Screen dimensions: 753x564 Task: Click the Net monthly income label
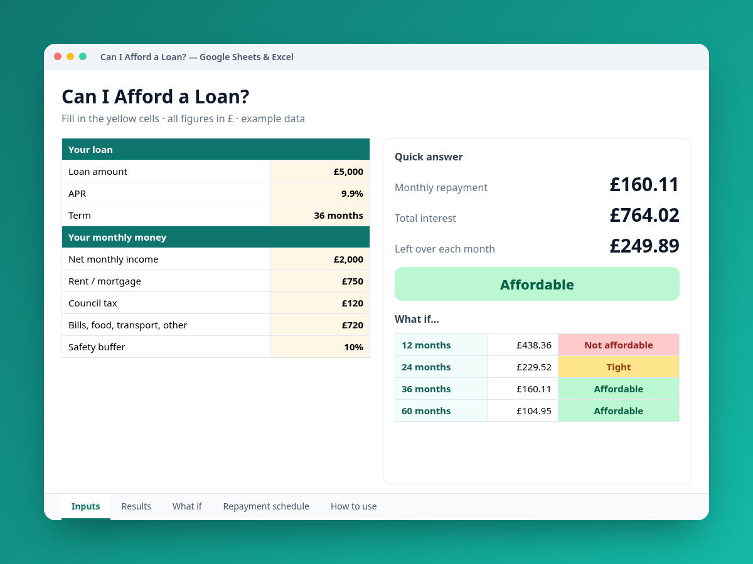tap(114, 259)
